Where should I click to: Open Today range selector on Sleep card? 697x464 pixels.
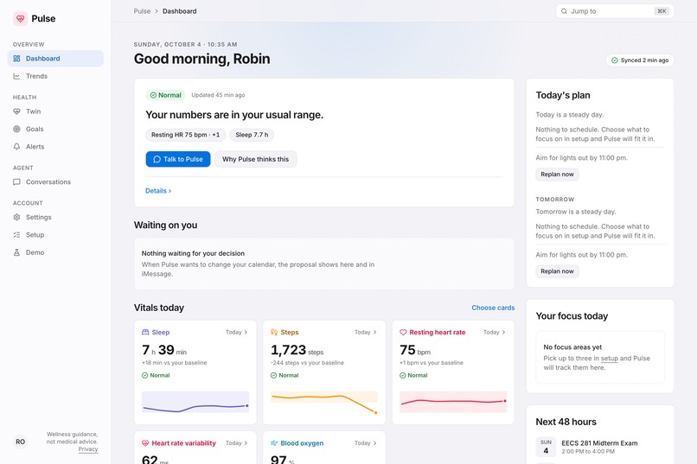coord(236,332)
